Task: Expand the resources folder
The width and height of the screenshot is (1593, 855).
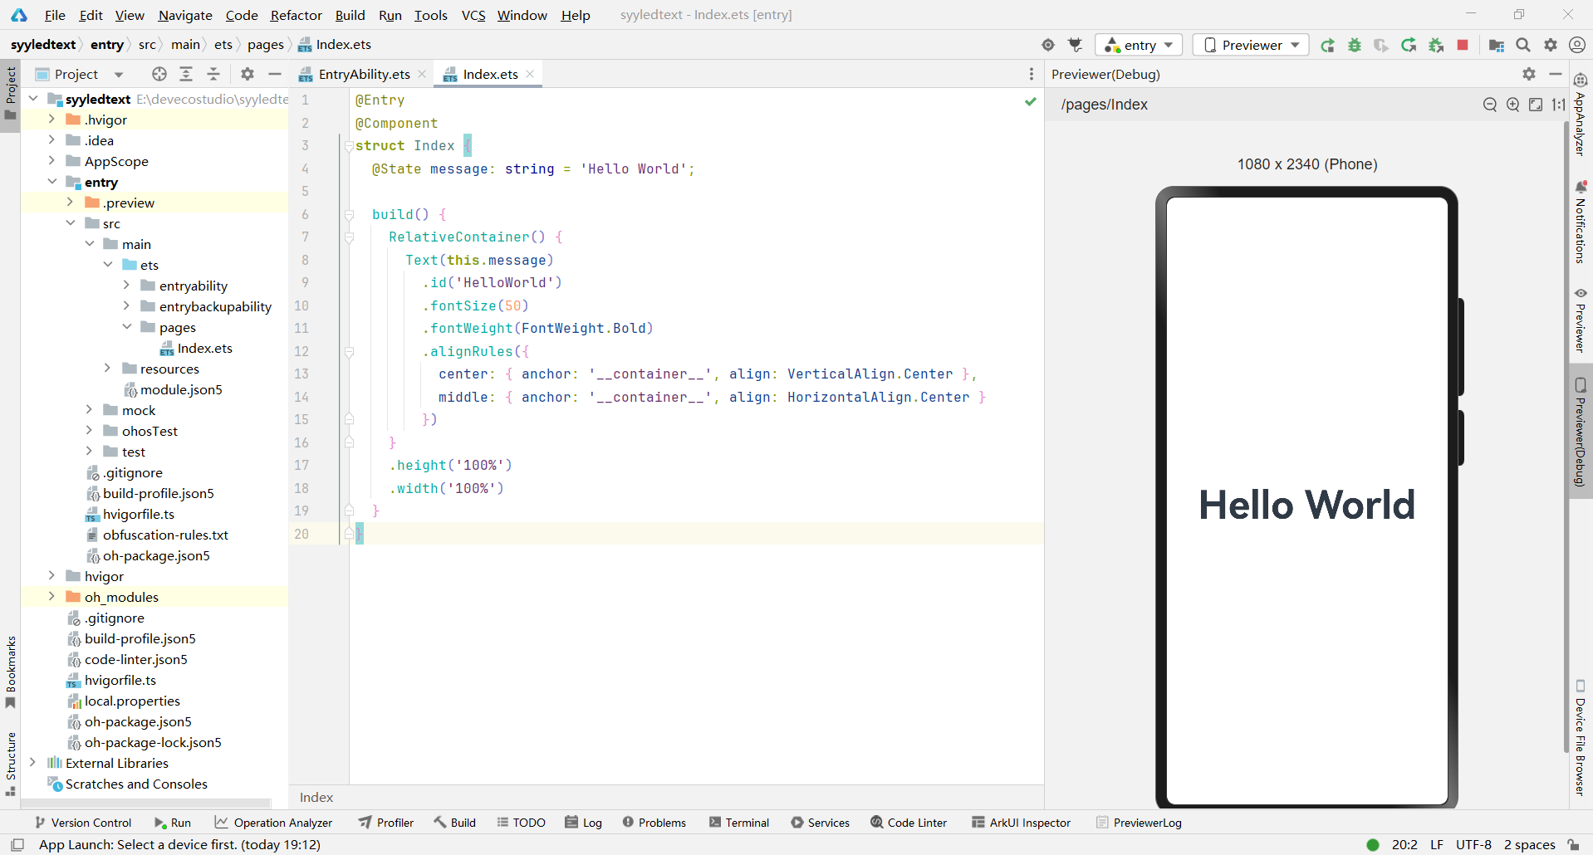Action: [108, 369]
